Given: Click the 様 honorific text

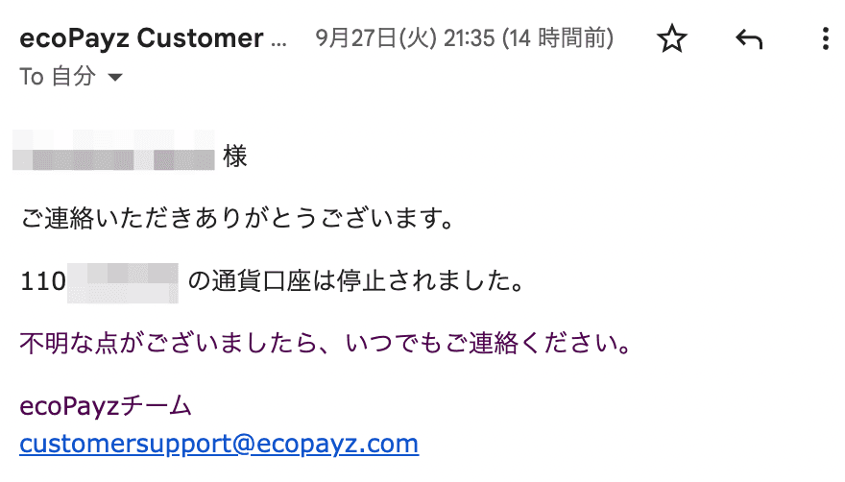Looking at the screenshot, I should tap(235, 157).
